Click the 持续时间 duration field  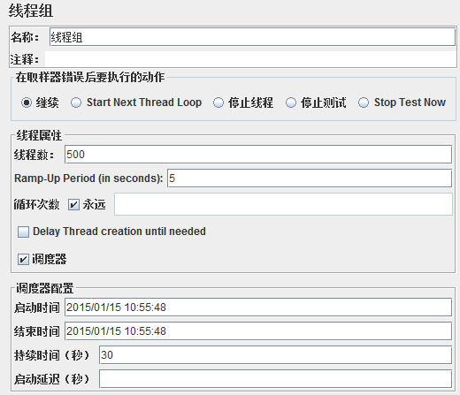(x=275, y=355)
